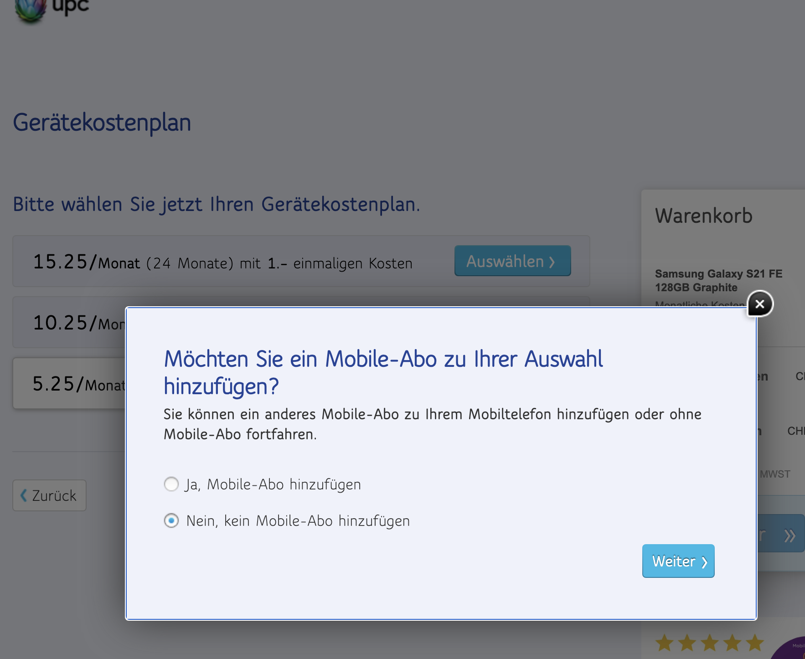Select the "Ja, Mobile-Abo hinzufügen" radio button
Viewport: 805px width, 659px height.
171,484
